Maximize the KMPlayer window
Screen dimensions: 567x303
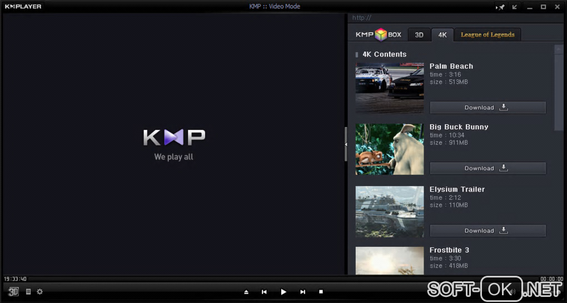point(543,7)
